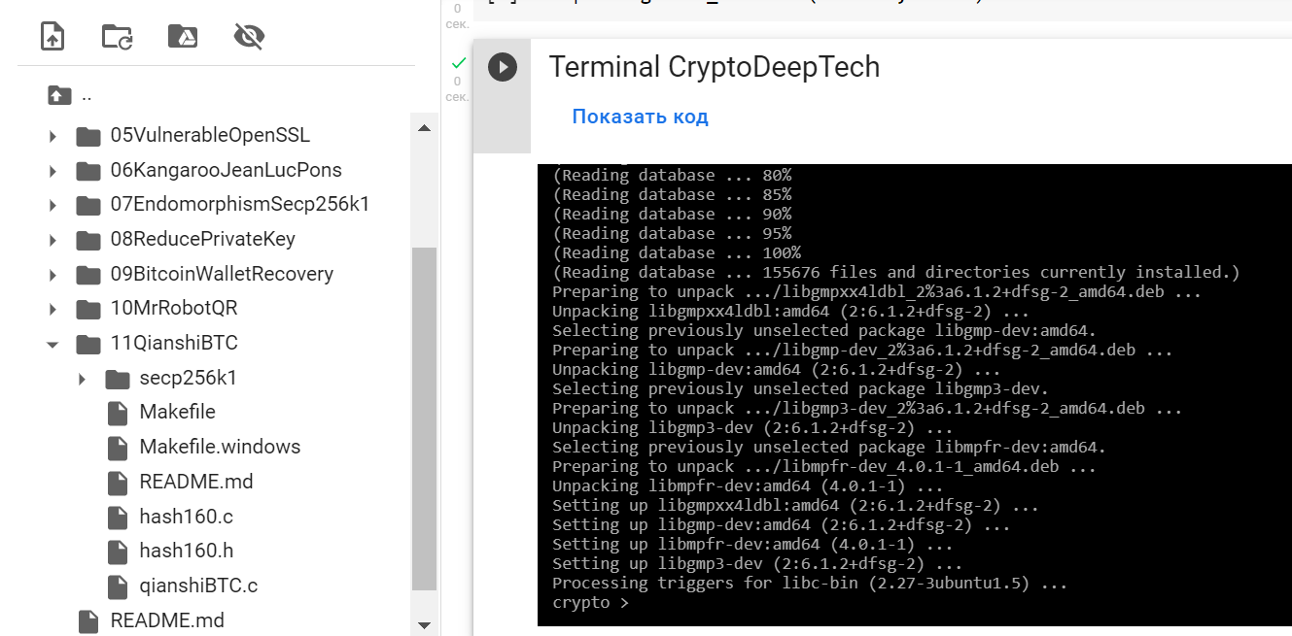This screenshot has width=1292, height=636.
Task: Select 10MrRobotQR folder name
Action: [174, 309]
